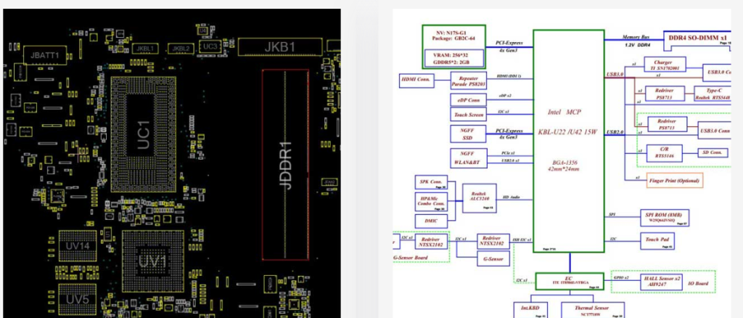Select the Touch Screen block
743x318 pixels.
[x=468, y=115]
